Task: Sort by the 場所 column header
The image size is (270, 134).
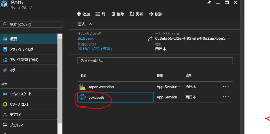Action: point(188,76)
